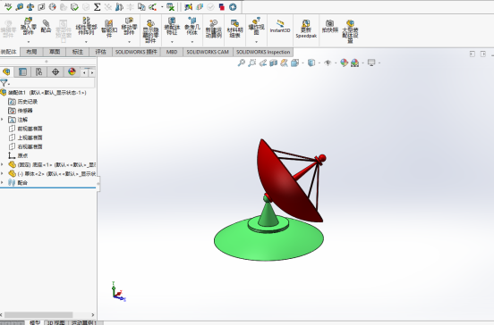This screenshot has height=325, width=494.
Task: Select the Sensors (传感器) tree item
Action: coord(21,111)
